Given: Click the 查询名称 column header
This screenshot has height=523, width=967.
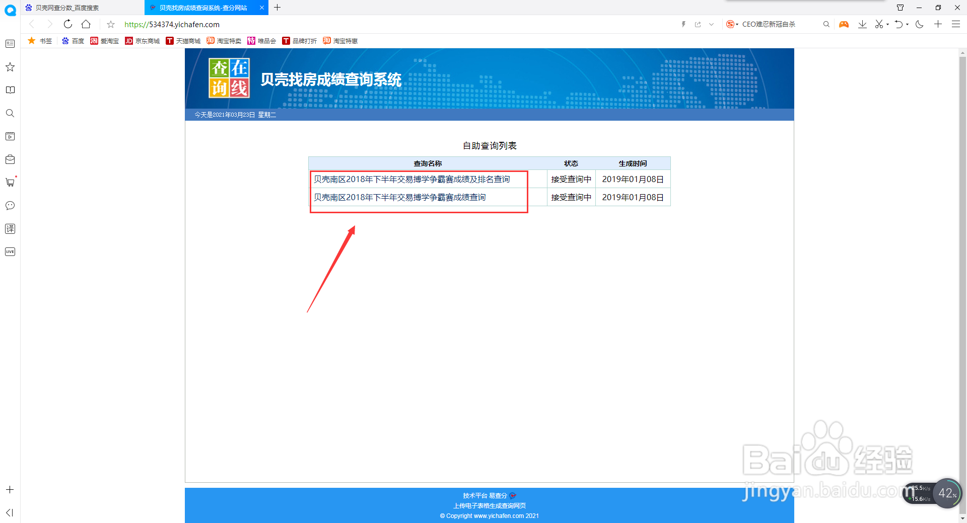Looking at the screenshot, I should coord(428,163).
